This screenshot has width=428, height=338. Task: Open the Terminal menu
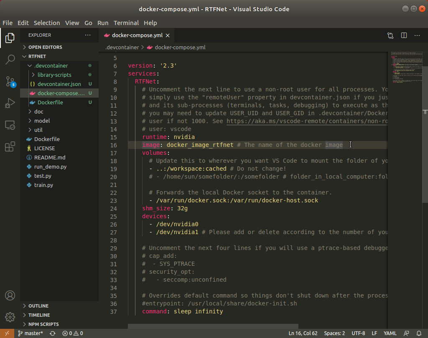tap(126, 23)
